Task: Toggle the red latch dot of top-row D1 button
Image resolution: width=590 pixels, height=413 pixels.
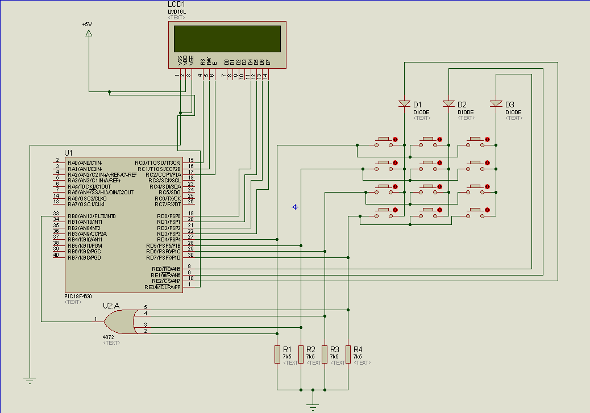Action: pyautogui.click(x=395, y=140)
